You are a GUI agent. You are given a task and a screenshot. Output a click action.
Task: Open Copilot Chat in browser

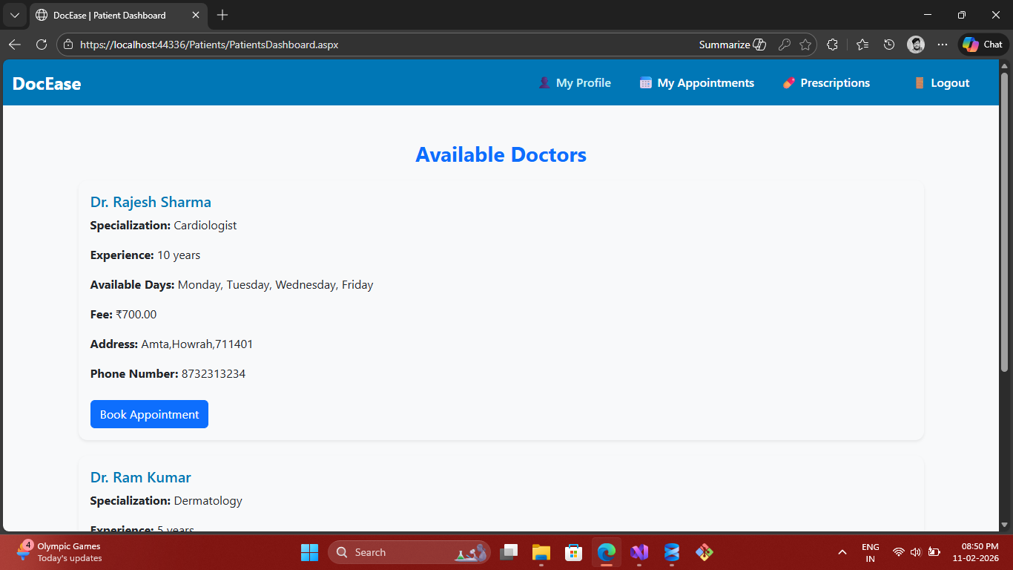click(983, 45)
